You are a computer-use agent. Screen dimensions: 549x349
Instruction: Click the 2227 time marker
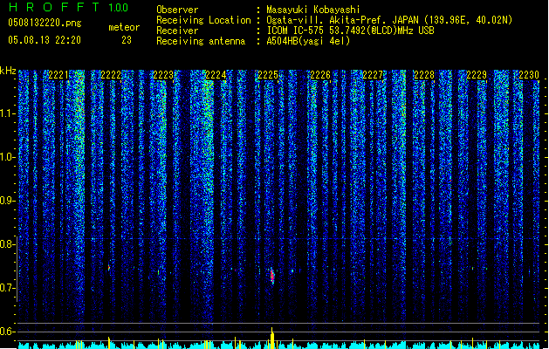(373, 75)
